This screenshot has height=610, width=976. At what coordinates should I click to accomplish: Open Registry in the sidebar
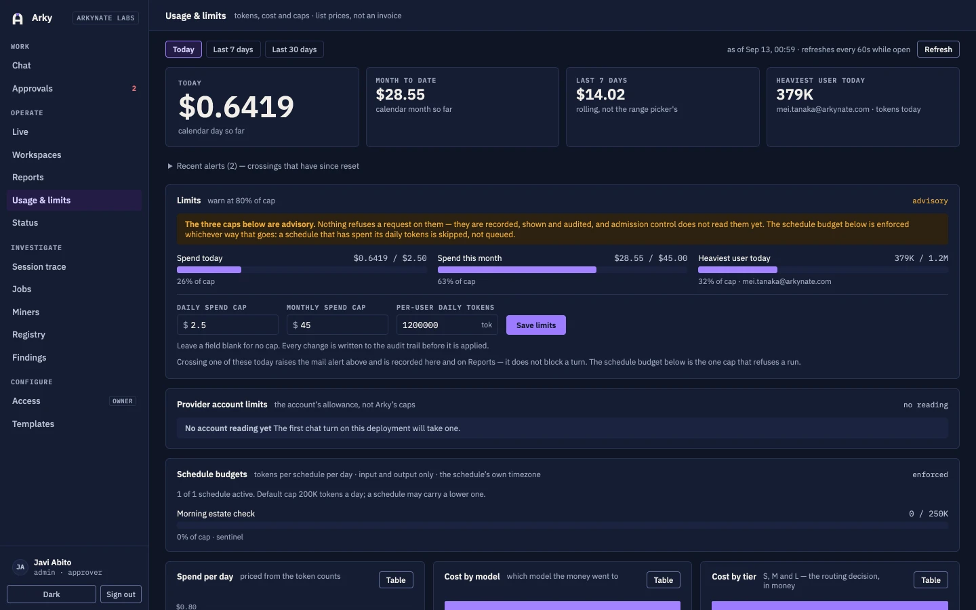pyautogui.click(x=74, y=335)
